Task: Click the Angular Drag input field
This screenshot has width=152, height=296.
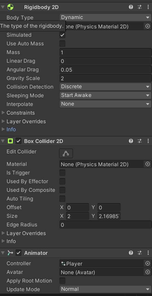Action: pos(105,70)
